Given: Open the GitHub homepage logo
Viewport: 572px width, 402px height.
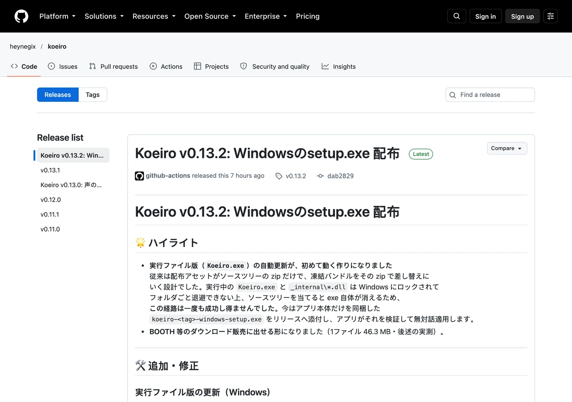Looking at the screenshot, I should click(21, 16).
